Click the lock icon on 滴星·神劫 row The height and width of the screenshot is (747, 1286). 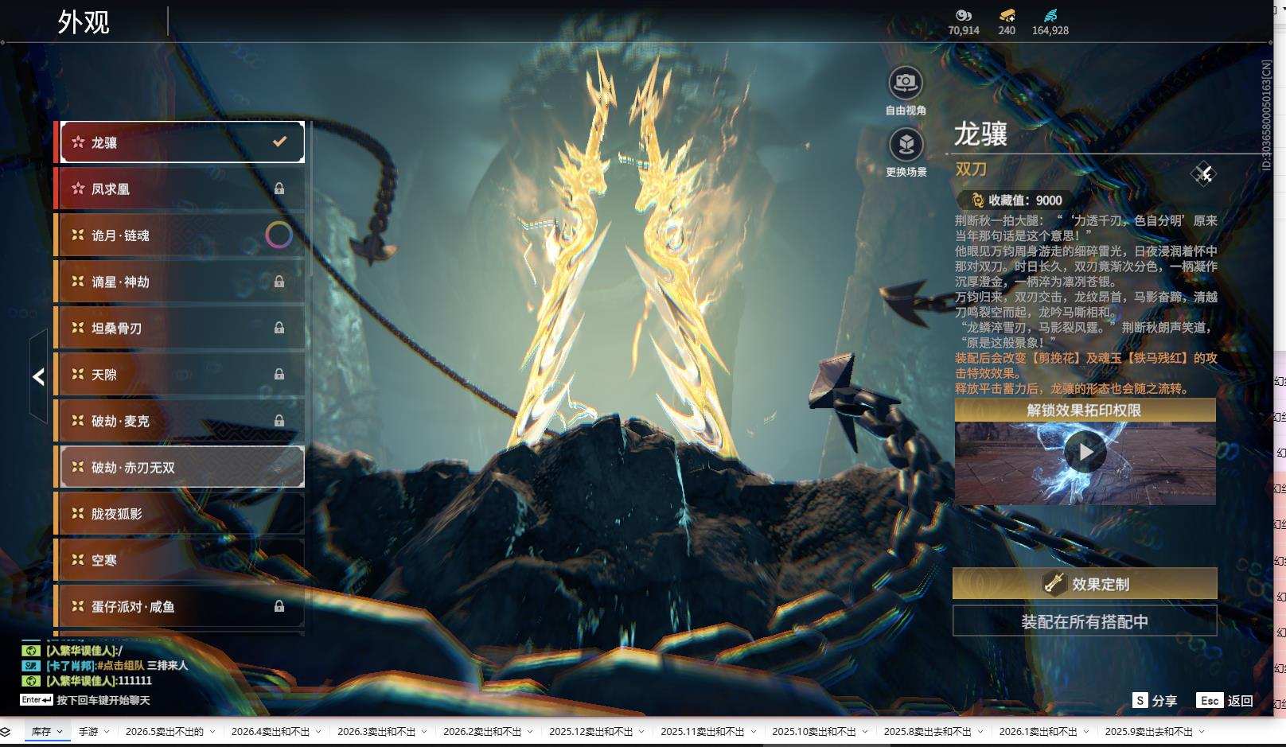point(279,282)
